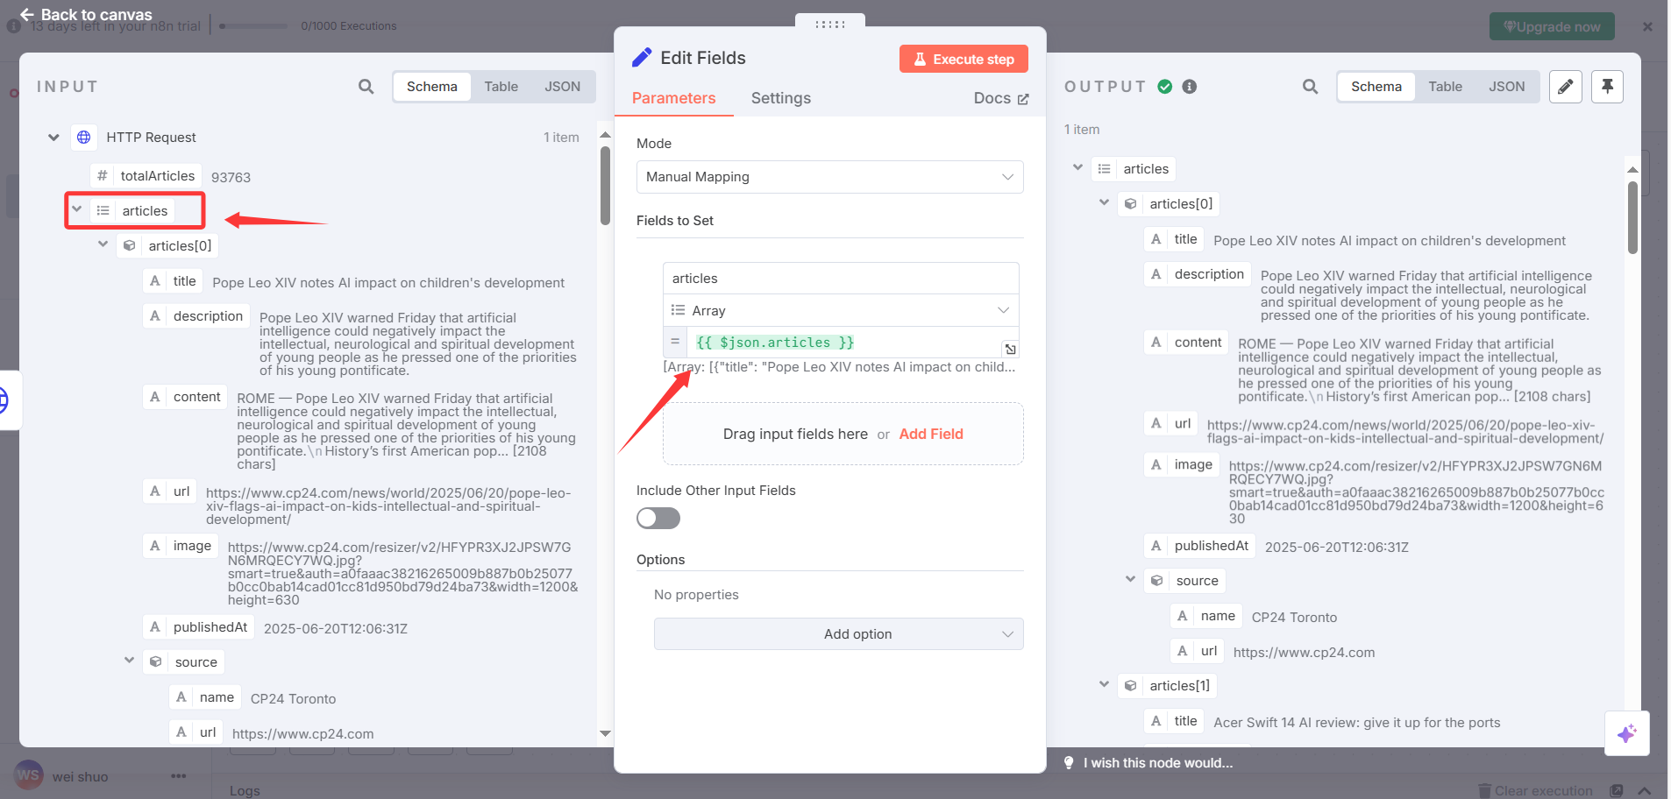Image resolution: width=1671 pixels, height=799 pixels.
Task: Collapse the source object in INPUT
Action: (x=130, y=661)
